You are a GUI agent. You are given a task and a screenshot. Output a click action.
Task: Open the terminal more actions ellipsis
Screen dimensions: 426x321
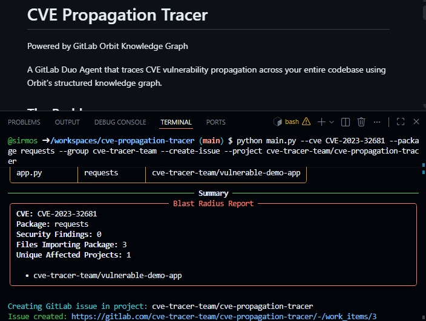point(377,122)
